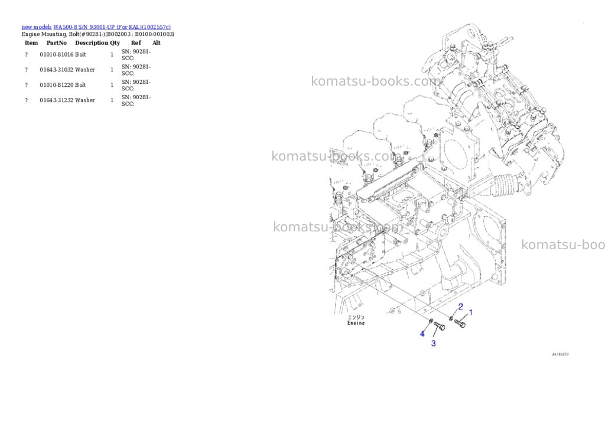Click the Item column header
This screenshot has height=428, width=605.
tap(31, 43)
